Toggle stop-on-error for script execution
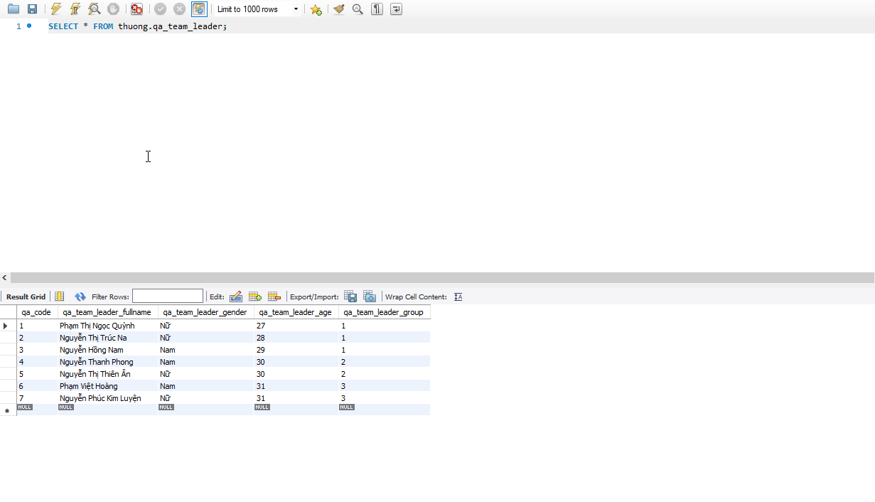 [136, 9]
